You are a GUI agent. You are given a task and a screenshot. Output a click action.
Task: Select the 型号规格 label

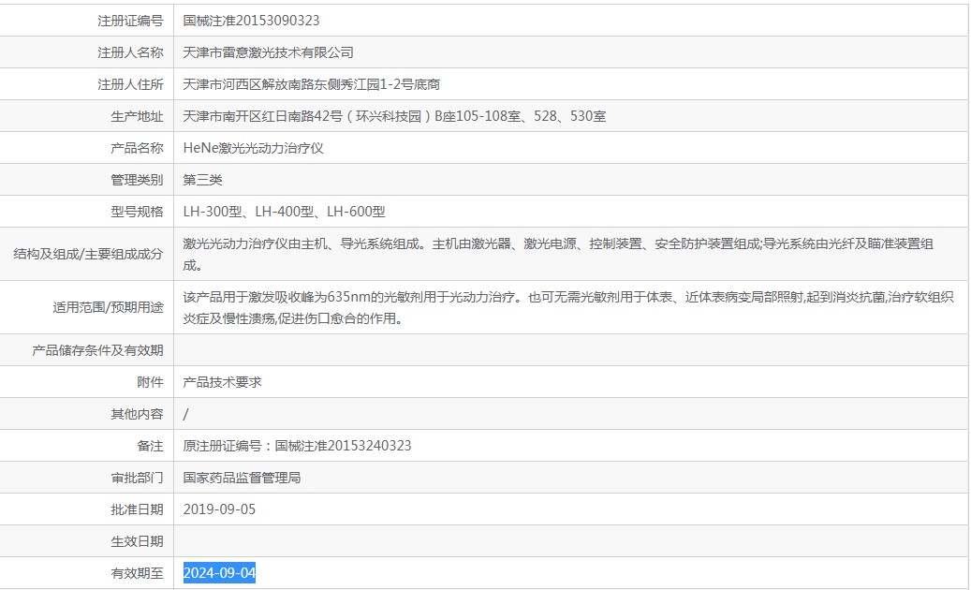pyautogui.click(x=137, y=212)
